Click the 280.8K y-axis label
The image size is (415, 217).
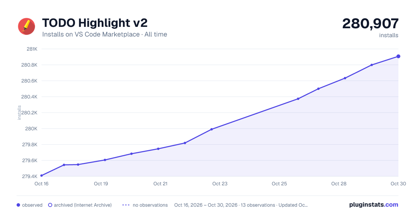click(x=29, y=65)
